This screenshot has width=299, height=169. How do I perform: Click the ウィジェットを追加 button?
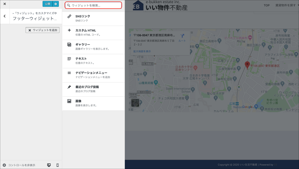click(x=43, y=30)
